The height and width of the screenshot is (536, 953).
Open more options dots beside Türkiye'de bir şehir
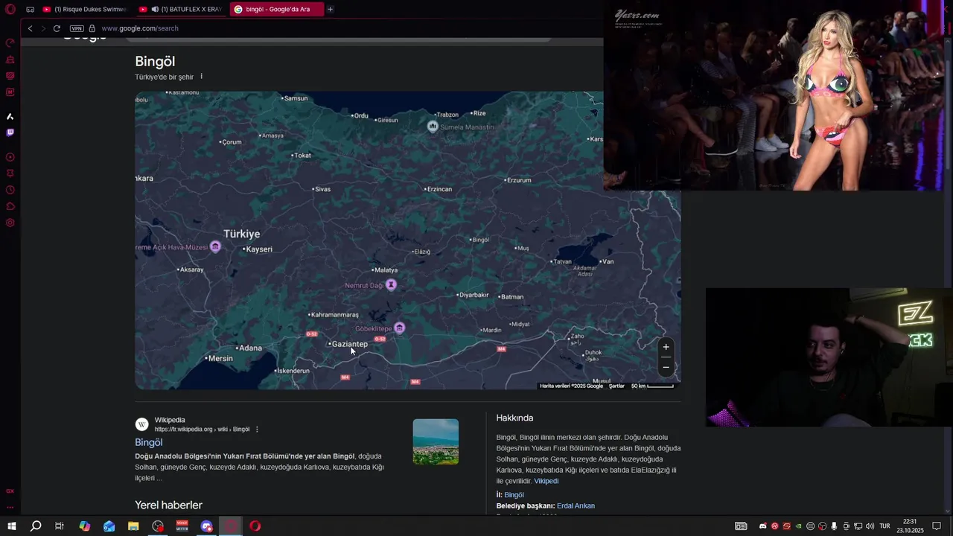coord(201,77)
